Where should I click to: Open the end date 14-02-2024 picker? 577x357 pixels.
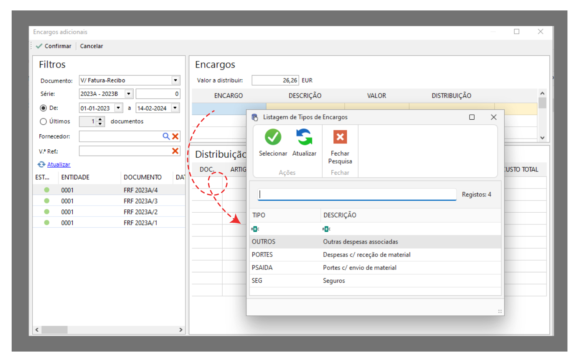click(175, 108)
